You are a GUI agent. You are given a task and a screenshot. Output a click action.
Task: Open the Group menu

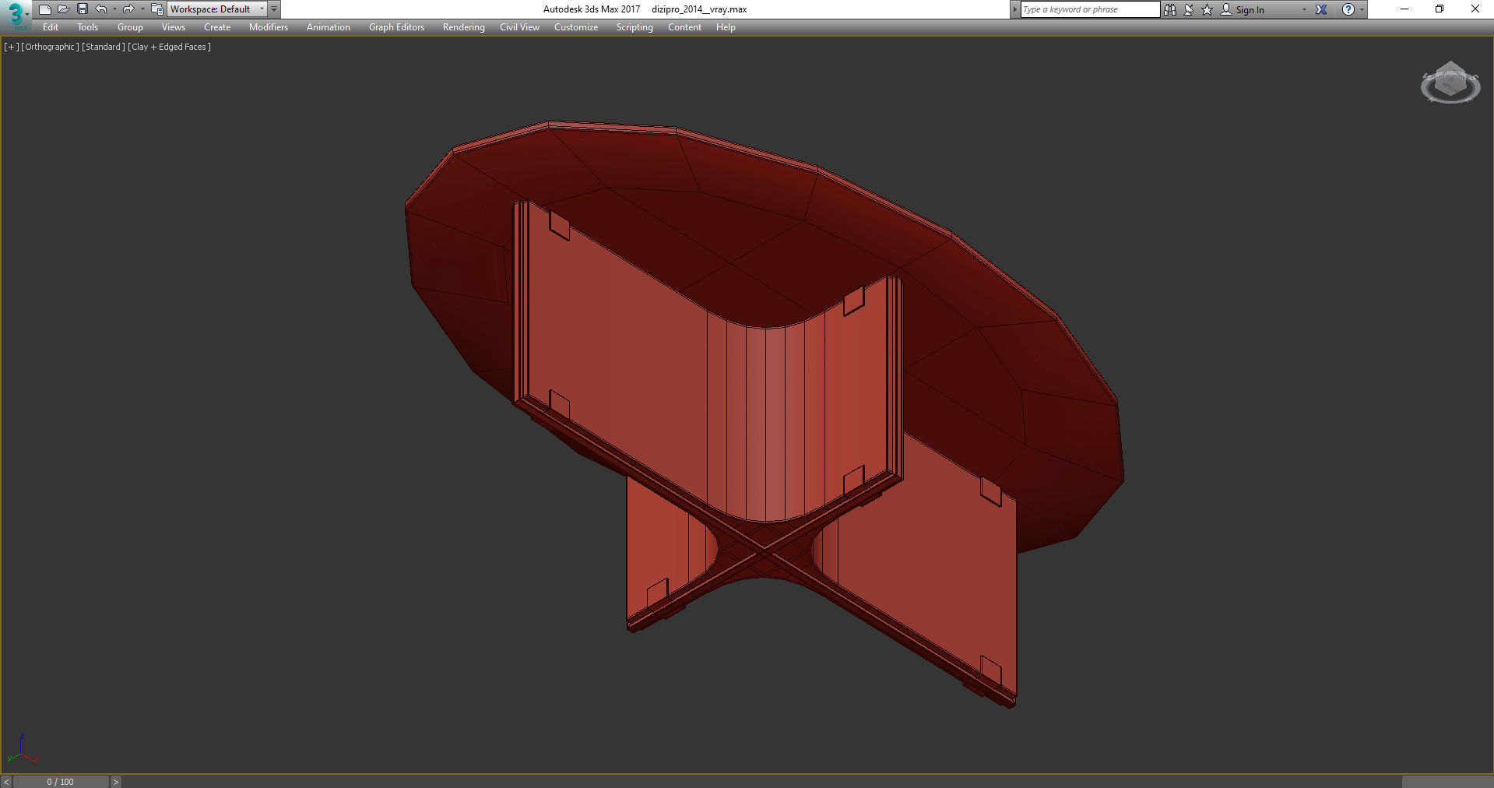tap(130, 27)
